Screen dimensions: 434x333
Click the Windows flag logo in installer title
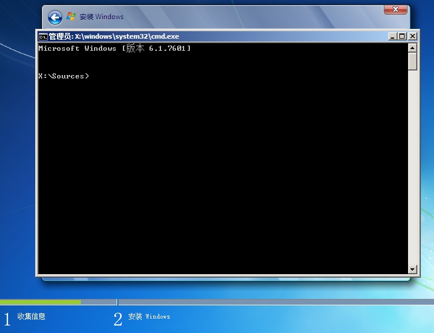pyautogui.click(x=71, y=17)
